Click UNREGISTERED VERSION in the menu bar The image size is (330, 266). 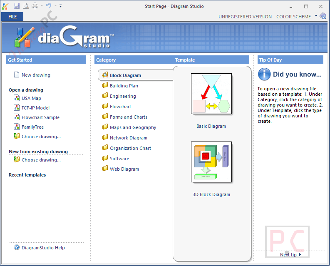[x=245, y=17]
